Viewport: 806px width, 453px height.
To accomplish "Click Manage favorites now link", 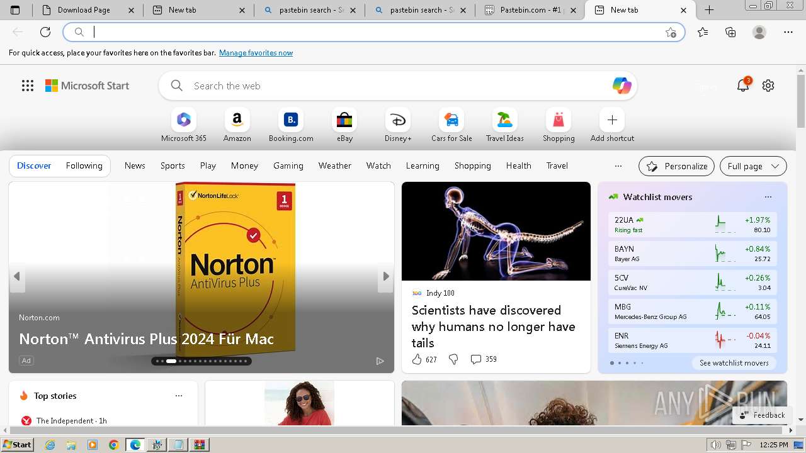I will (256, 53).
